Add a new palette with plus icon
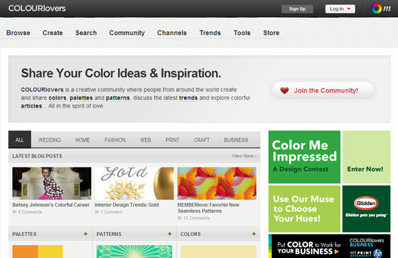 coord(86,234)
